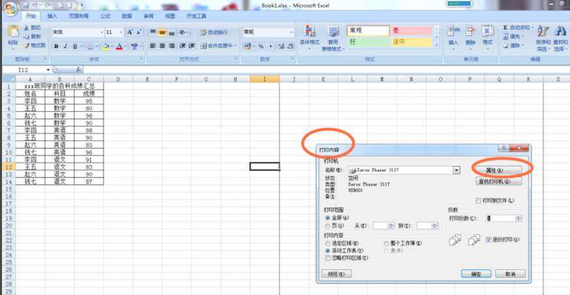
Task: Click the Cut scissors icon
Action: pyautogui.click(x=27, y=28)
